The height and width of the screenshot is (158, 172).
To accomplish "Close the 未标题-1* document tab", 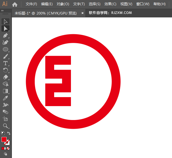I will point(83,13).
